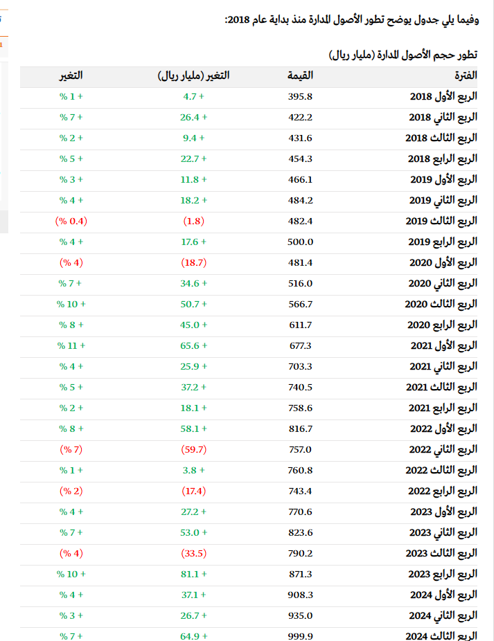Select the الربع الأول 2021 period cell

[x=444, y=345]
